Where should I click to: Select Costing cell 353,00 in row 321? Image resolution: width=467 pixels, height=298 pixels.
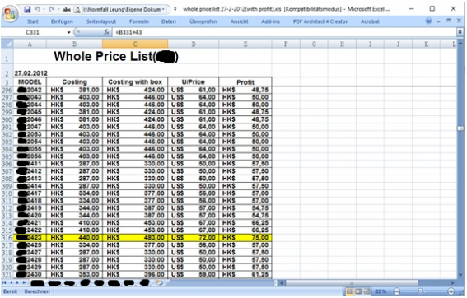[x=74, y=274]
